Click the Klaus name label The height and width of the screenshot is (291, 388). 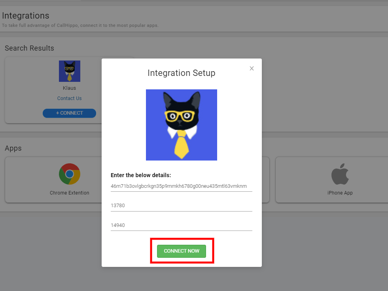(69, 88)
